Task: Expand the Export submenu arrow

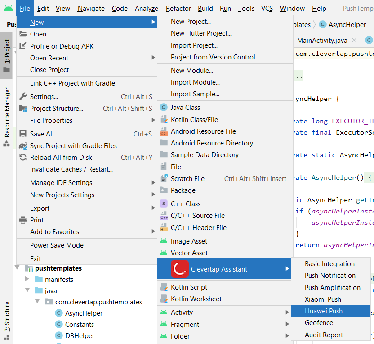Action: (153, 208)
